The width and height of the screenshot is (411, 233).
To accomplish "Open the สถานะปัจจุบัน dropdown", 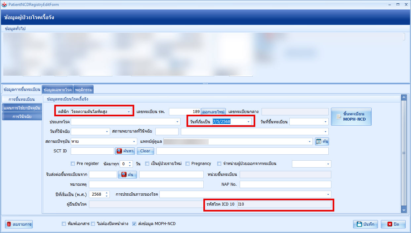I will 134,141.
